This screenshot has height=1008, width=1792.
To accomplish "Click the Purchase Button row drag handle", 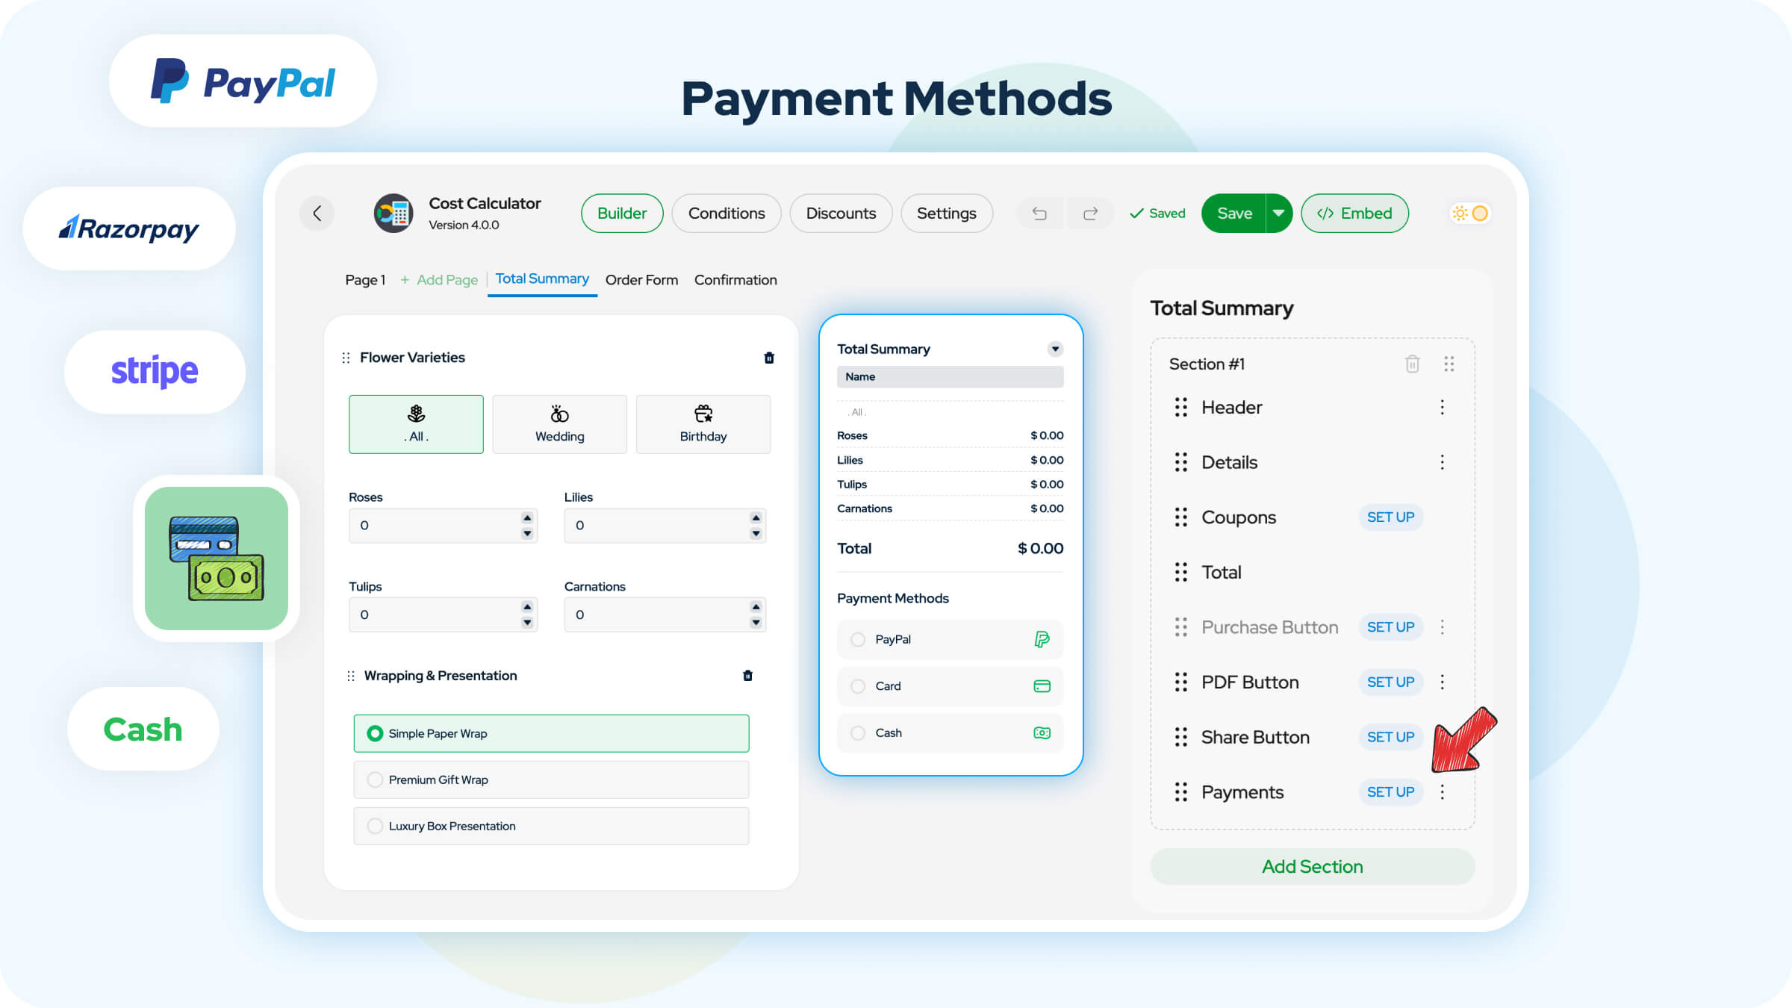I will (1180, 627).
